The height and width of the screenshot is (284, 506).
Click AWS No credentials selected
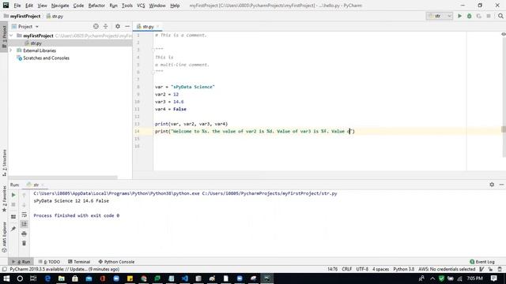[447, 269]
